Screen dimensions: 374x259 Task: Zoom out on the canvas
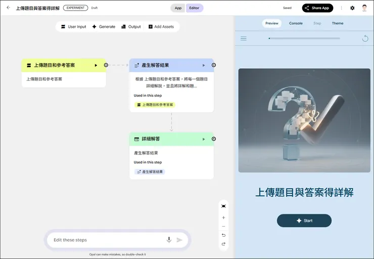[223, 226]
